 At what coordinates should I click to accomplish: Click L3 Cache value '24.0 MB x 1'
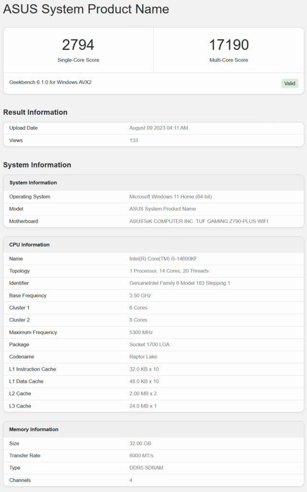[143, 406]
